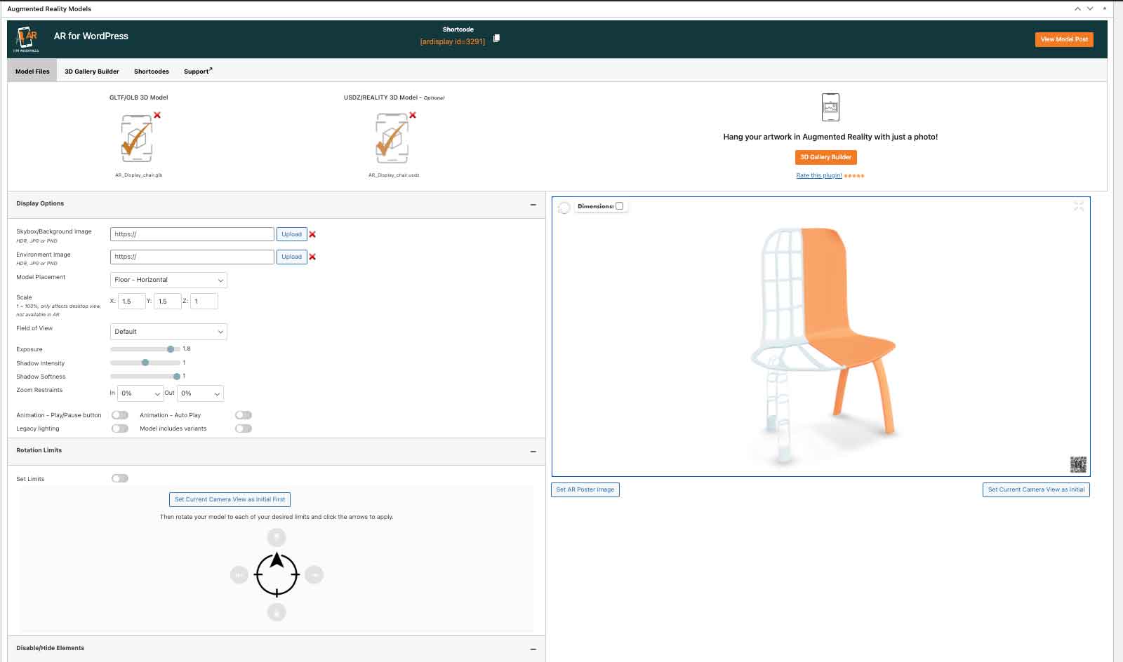
Task: Toggle Model includes variants switch
Action: pos(244,428)
